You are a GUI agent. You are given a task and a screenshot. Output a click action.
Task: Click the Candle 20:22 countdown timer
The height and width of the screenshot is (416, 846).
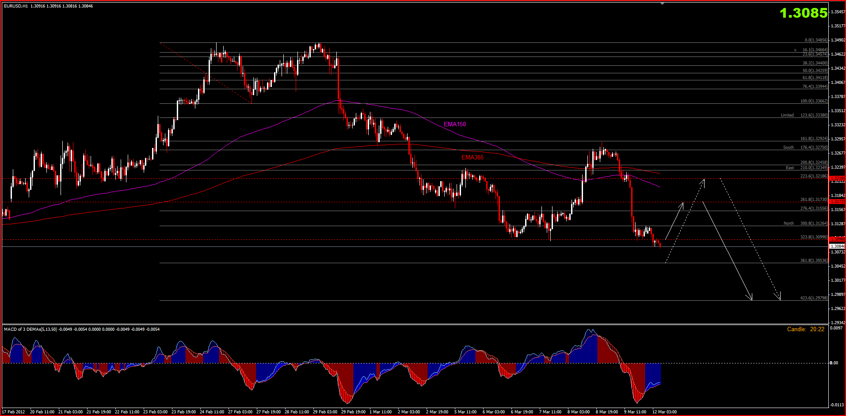pos(806,329)
